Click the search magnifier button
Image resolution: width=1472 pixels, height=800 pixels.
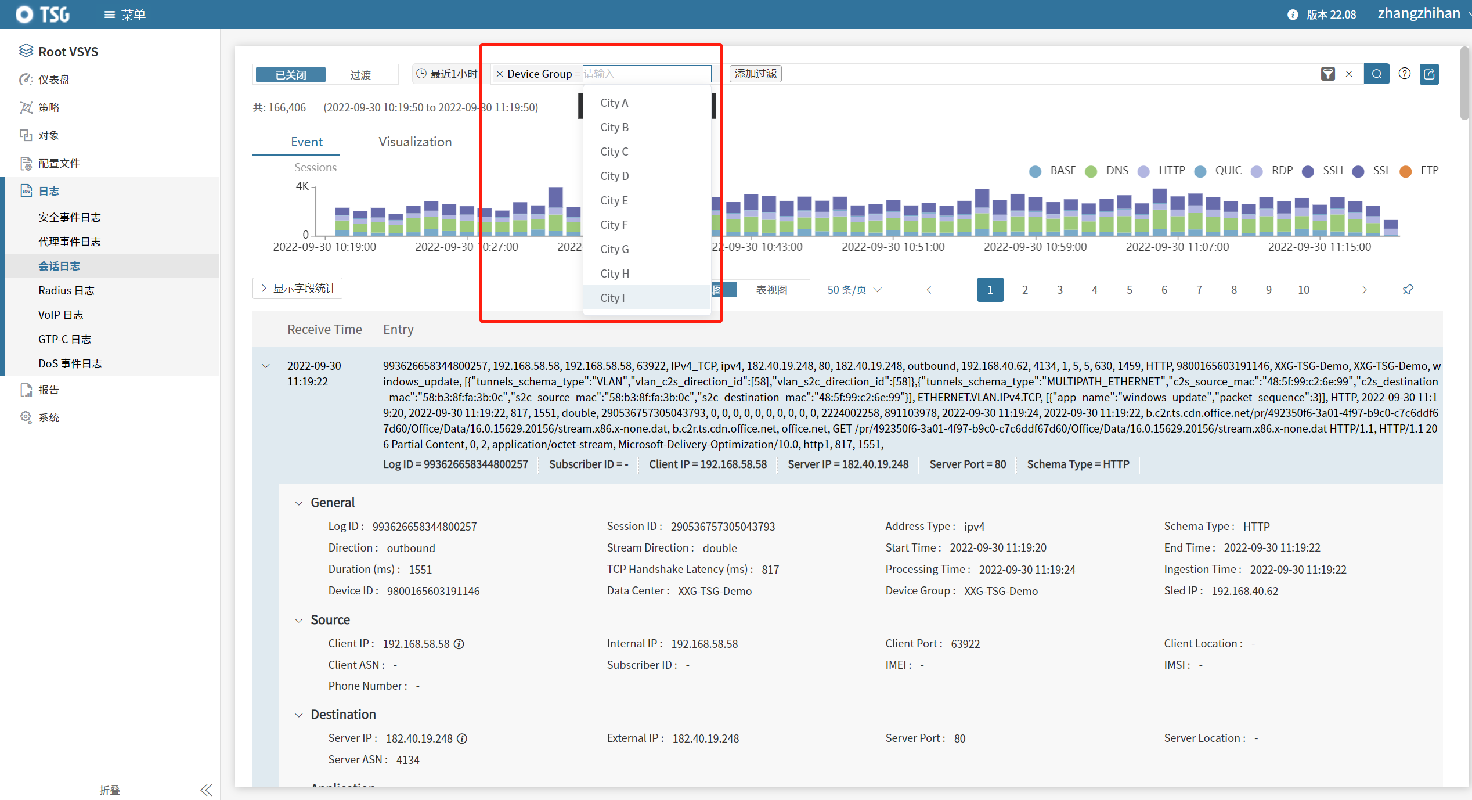(1376, 74)
